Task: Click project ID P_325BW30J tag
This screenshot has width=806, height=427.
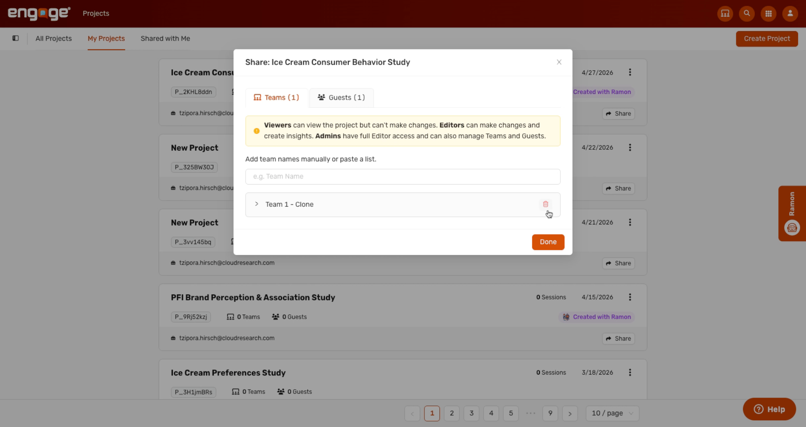Action: click(x=194, y=167)
